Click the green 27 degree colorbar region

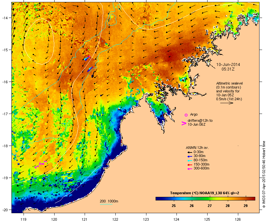point(209,198)
